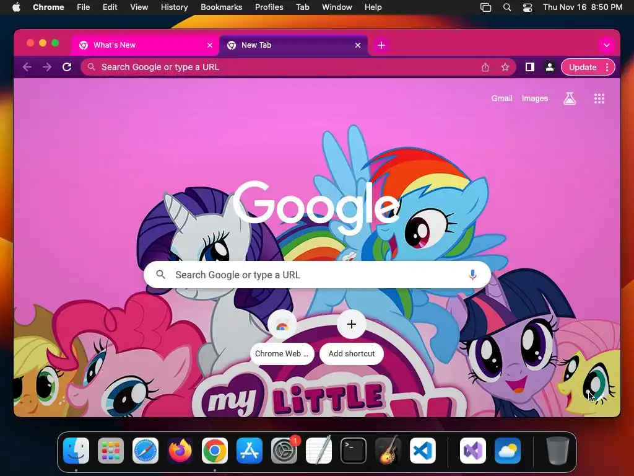The width and height of the screenshot is (634, 476).
Task: Click the Update button
Action: click(582, 67)
